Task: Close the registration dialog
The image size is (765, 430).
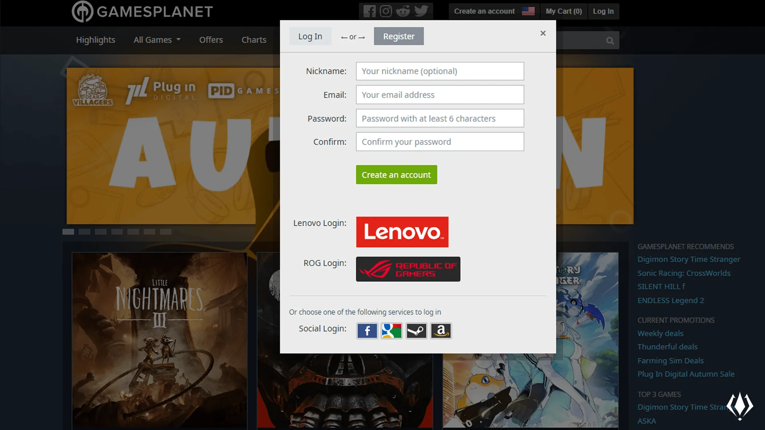Action: 543,33
